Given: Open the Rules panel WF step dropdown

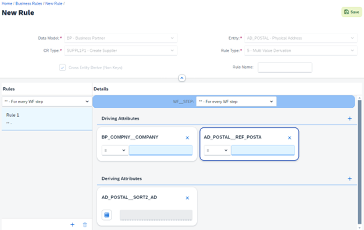Looking at the screenshot, I should pyautogui.click(x=46, y=101).
